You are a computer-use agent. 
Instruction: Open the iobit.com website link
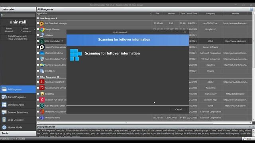[235, 41]
